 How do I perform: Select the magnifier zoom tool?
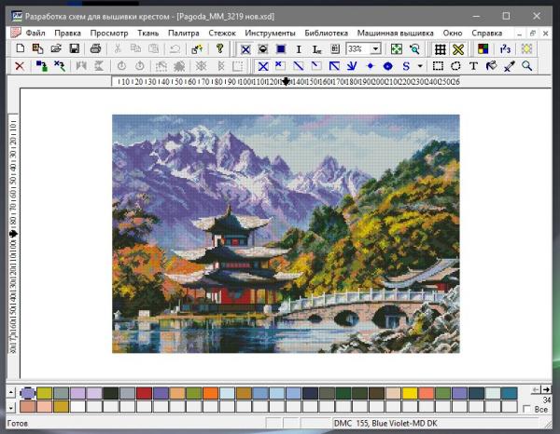(527, 66)
